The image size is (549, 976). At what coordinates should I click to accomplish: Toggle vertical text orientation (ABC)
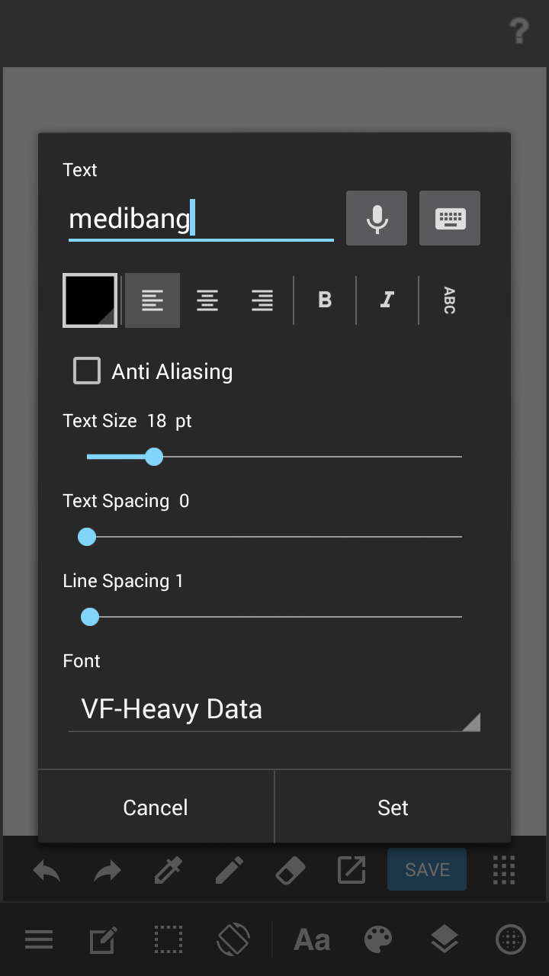[x=449, y=300]
